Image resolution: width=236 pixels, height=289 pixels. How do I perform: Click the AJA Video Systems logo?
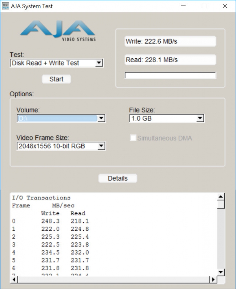(x=58, y=31)
